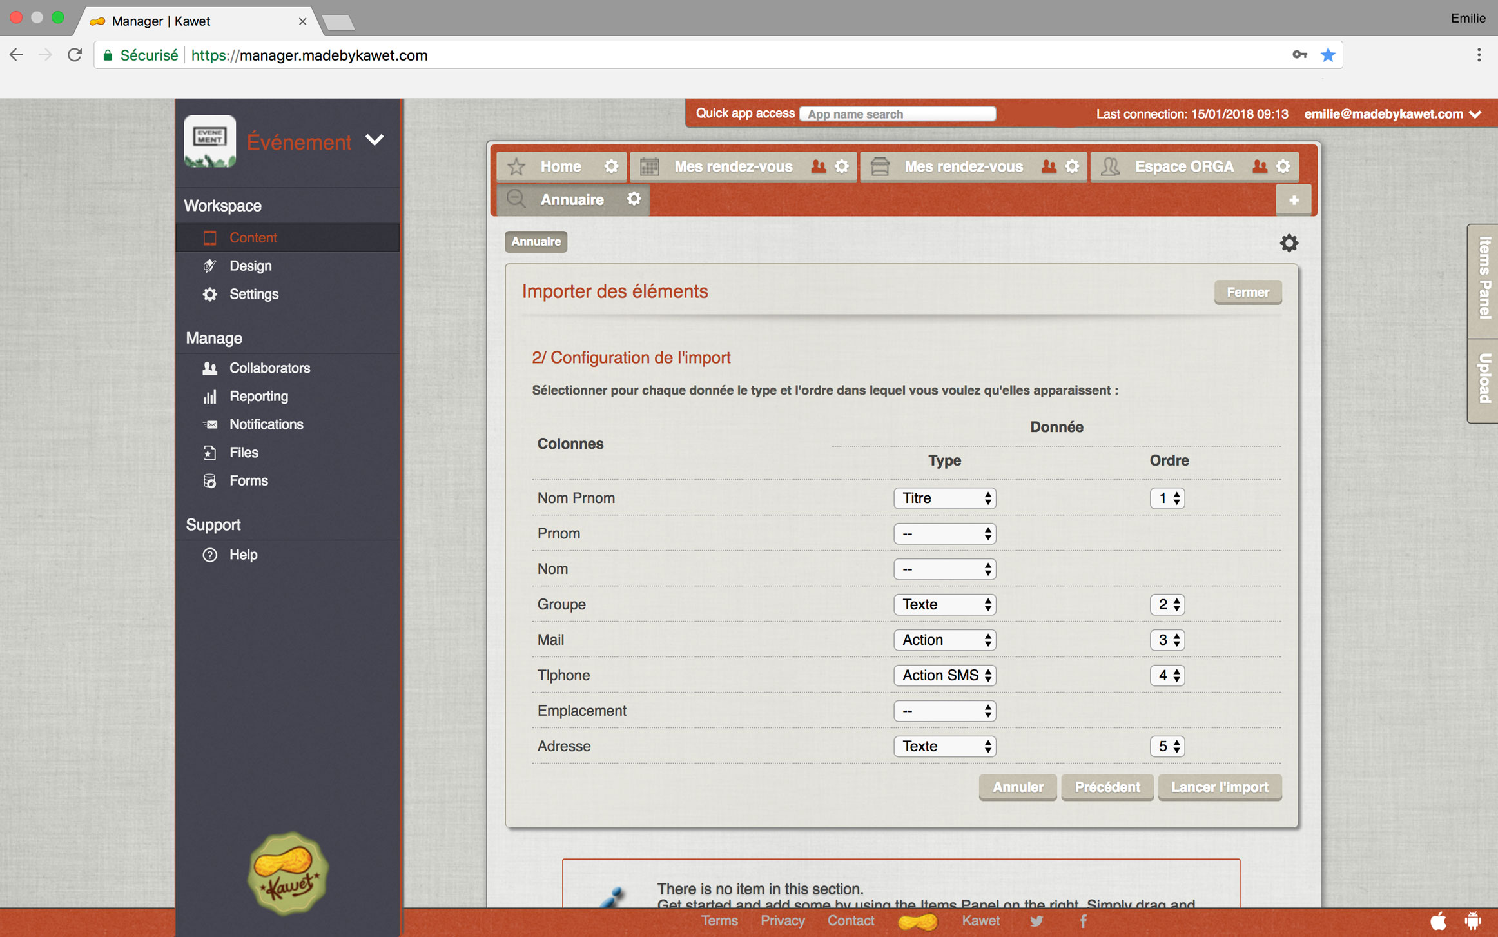Open the Événement app selector chevron
This screenshot has width=1498, height=937.
point(374,139)
